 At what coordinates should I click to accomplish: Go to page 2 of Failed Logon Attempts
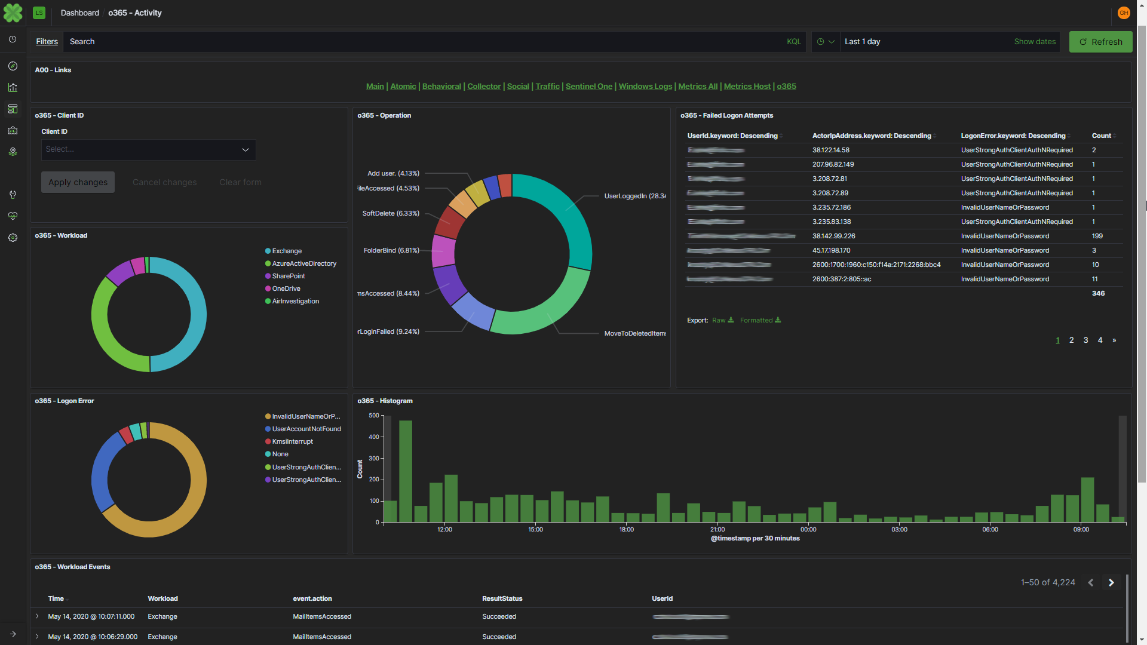click(x=1072, y=340)
